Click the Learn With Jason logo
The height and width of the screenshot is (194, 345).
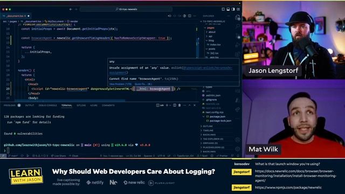26,176
